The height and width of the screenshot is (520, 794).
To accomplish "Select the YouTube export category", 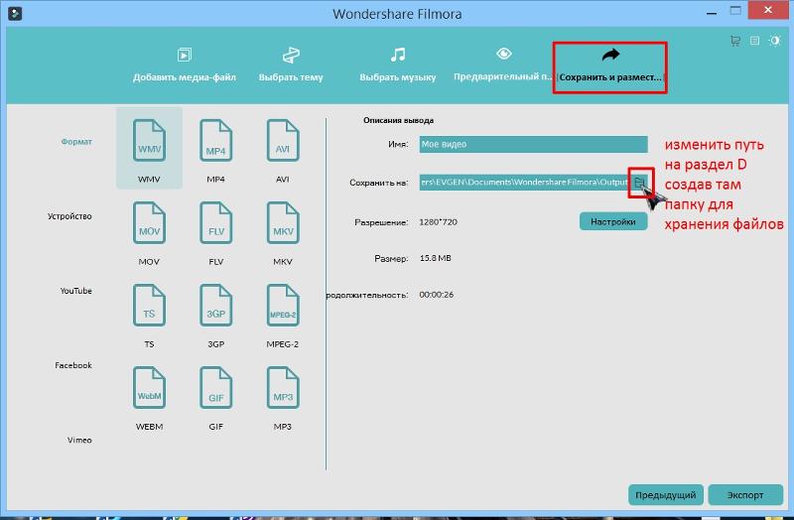I will (75, 291).
